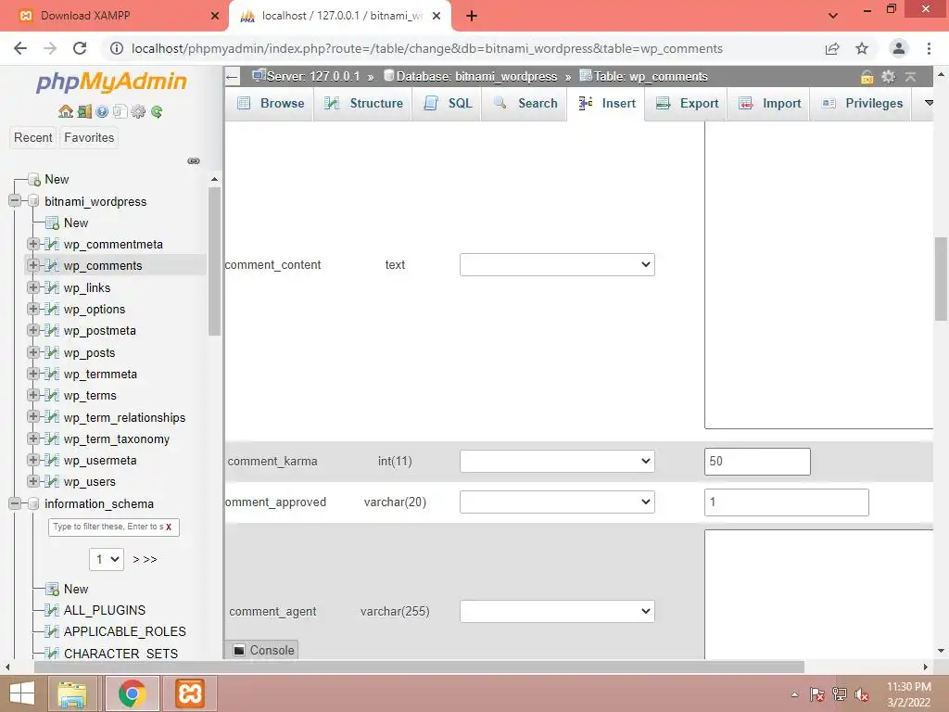Open comment_content function dropdown
Viewport: 949px width, 712px height.
[x=557, y=264]
